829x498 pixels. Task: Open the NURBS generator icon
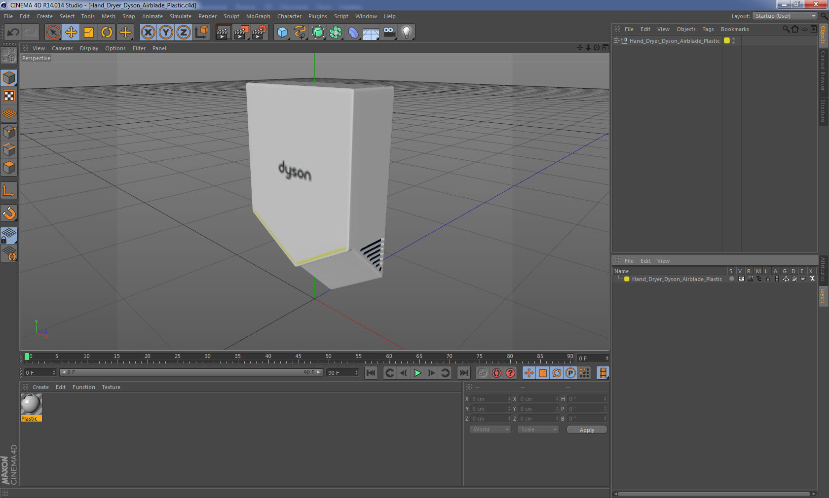pos(318,33)
